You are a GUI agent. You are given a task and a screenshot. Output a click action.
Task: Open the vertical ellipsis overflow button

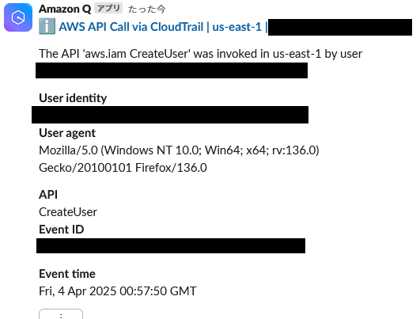tap(61, 314)
